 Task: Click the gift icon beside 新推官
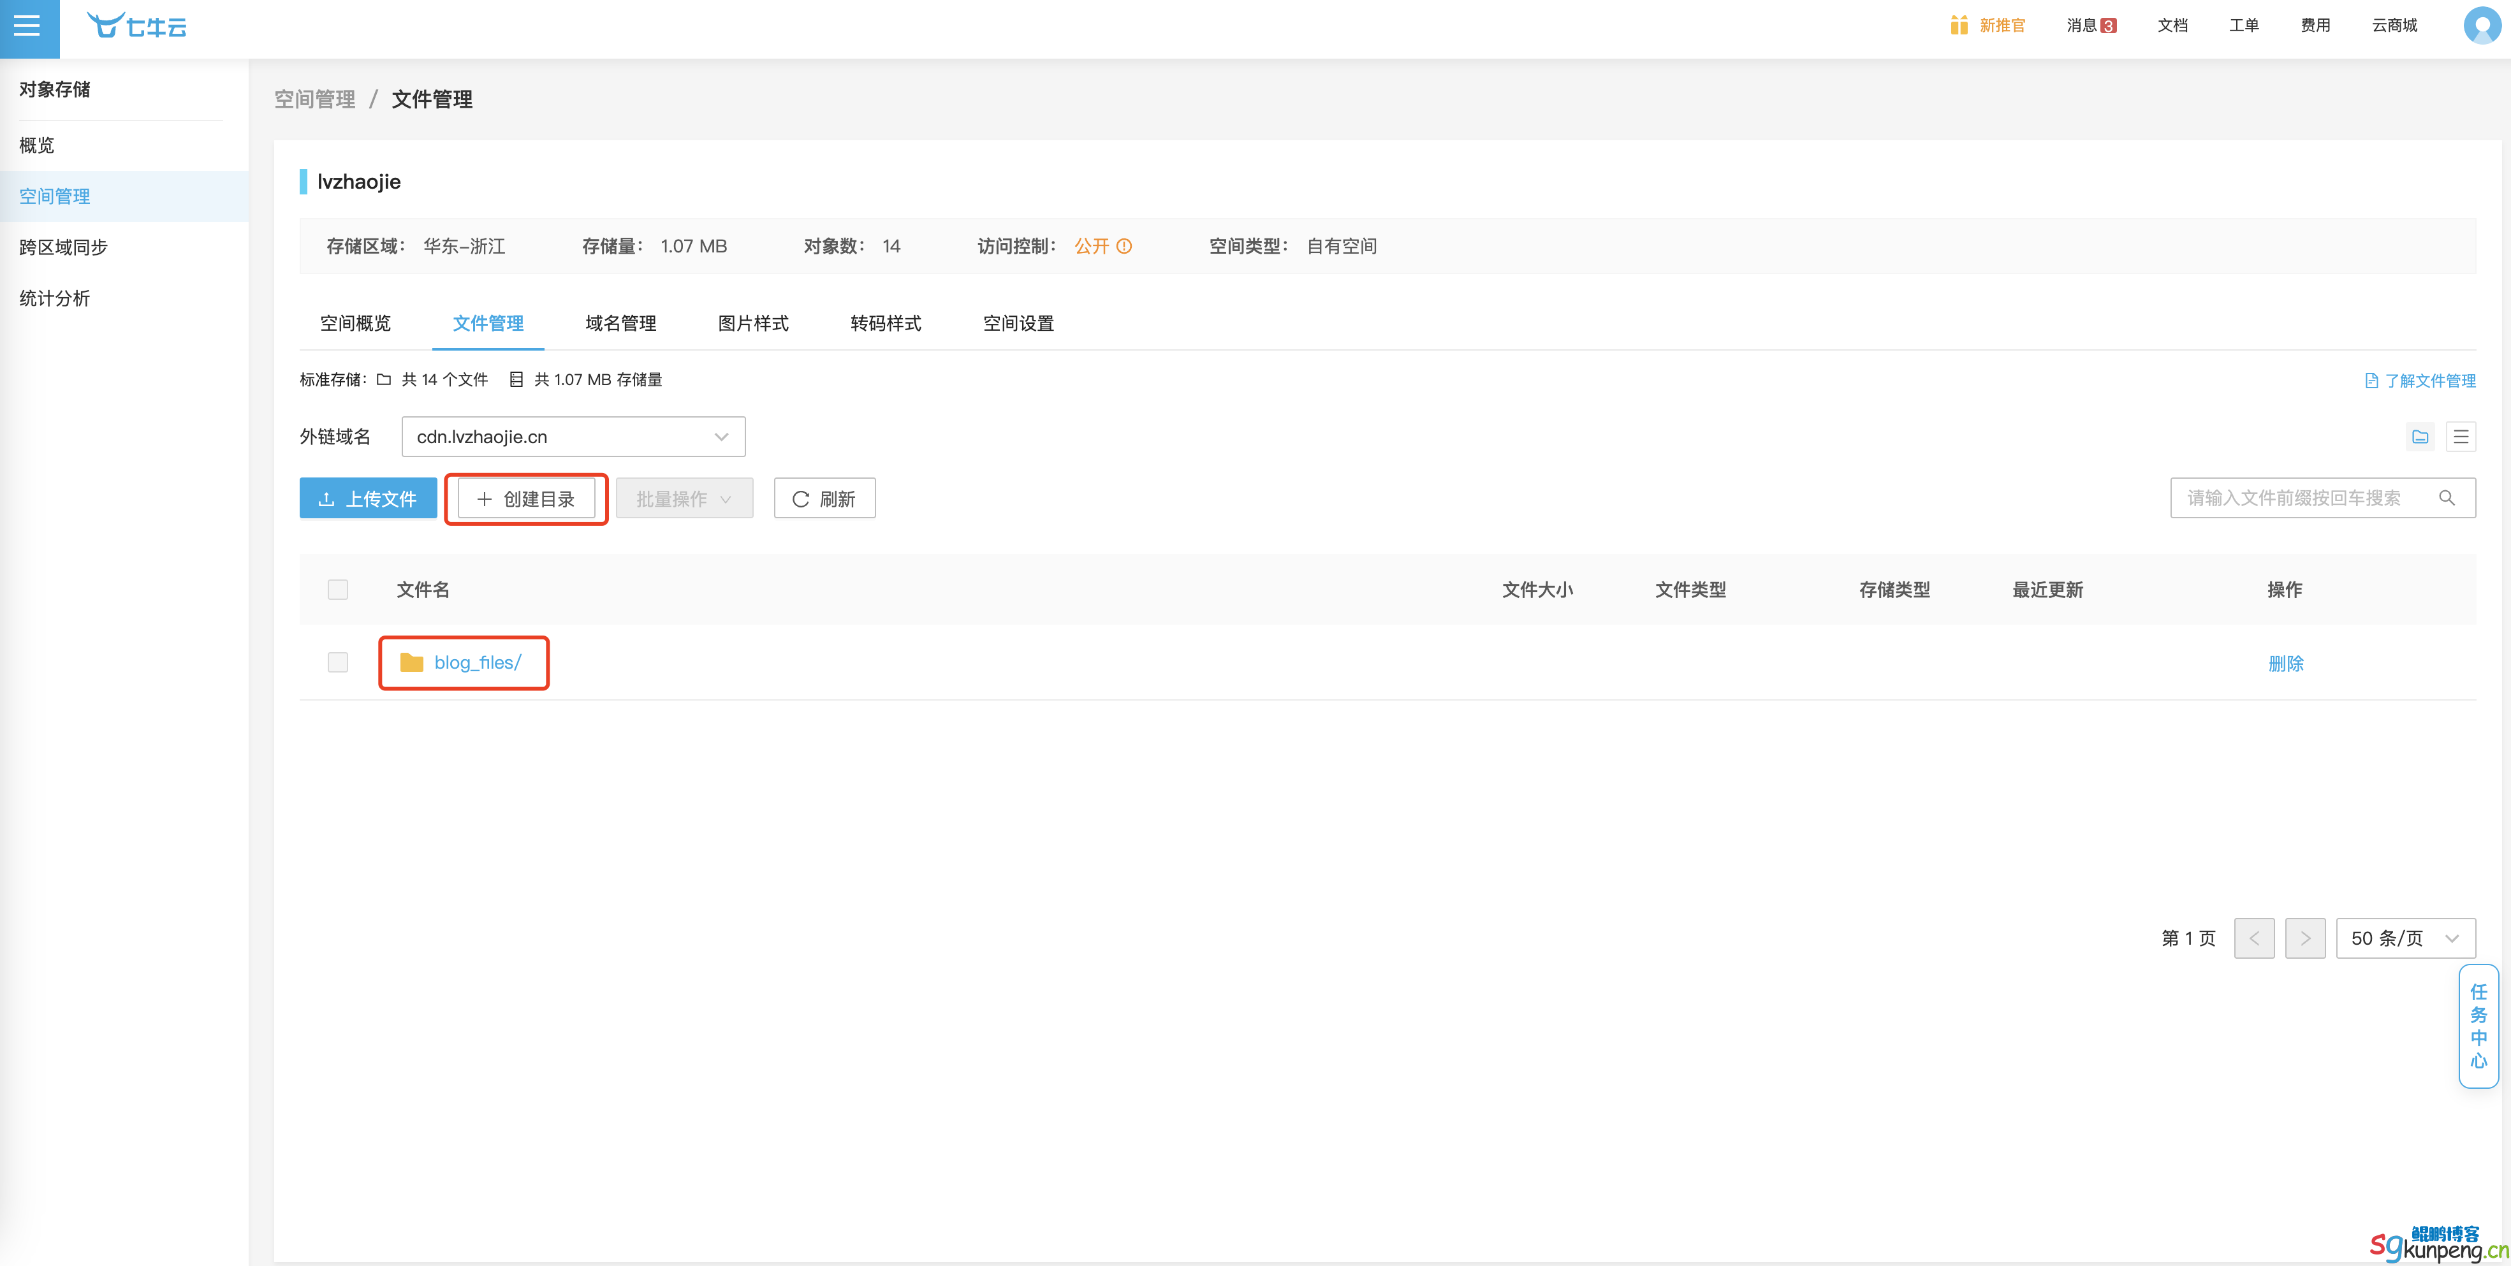pyautogui.click(x=1958, y=25)
